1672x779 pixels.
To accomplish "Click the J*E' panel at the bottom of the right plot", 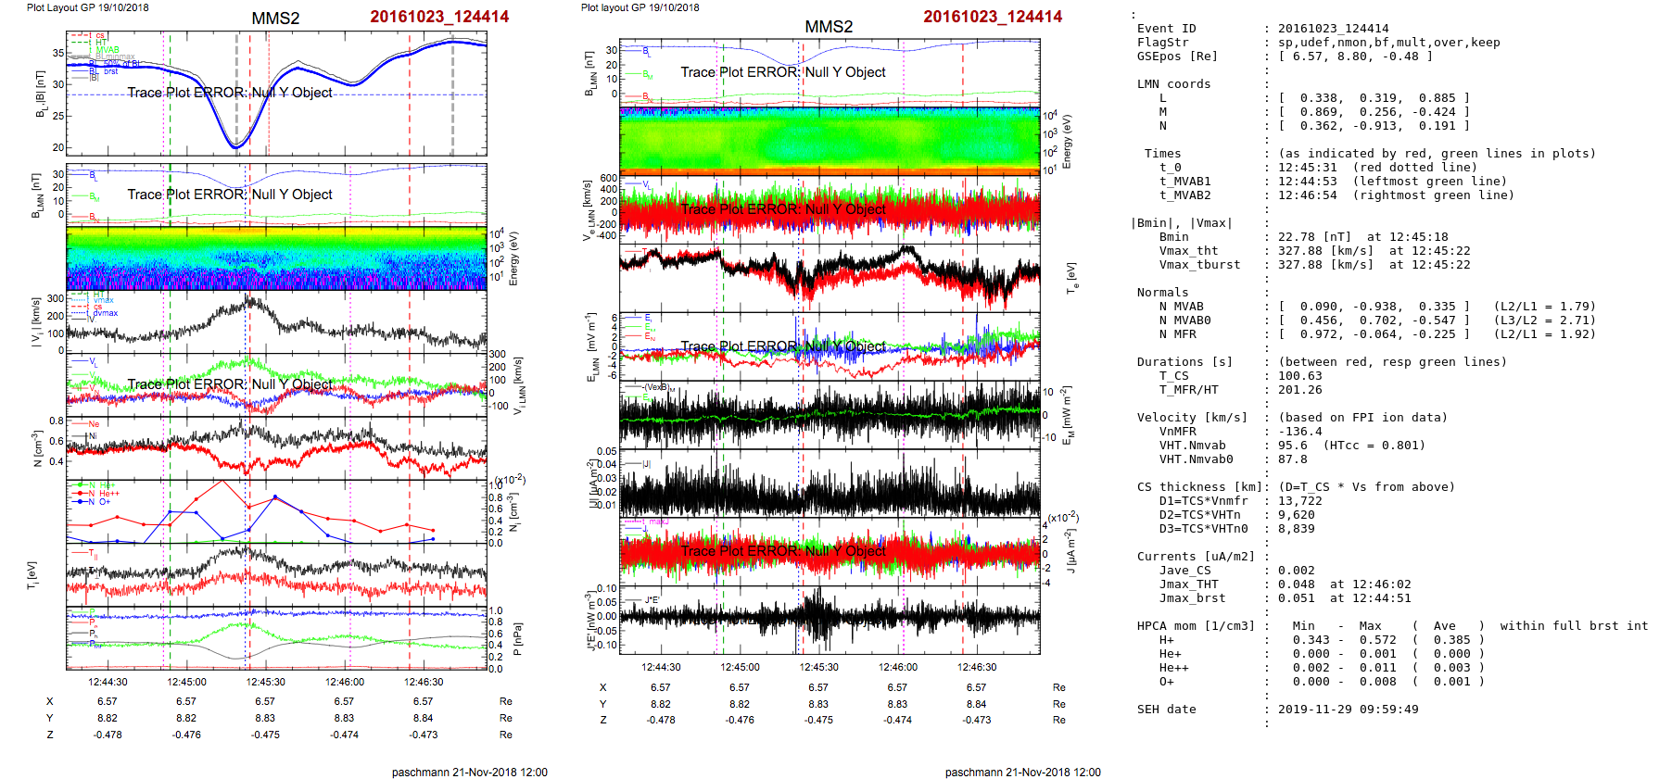I will tap(830, 619).
